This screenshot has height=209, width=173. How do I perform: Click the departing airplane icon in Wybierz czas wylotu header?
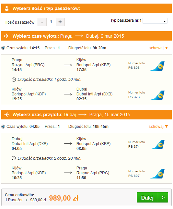point(7,36)
